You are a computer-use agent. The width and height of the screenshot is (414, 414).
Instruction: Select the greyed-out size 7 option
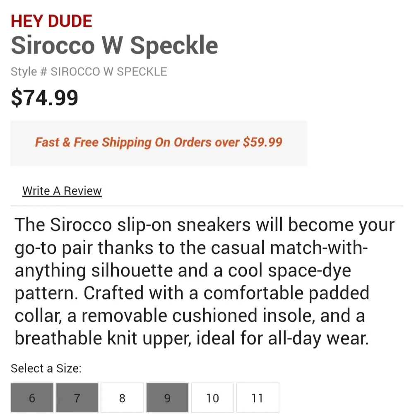(77, 397)
